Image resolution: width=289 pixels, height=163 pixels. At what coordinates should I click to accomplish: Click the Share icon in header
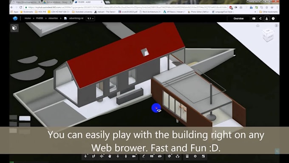point(260,18)
